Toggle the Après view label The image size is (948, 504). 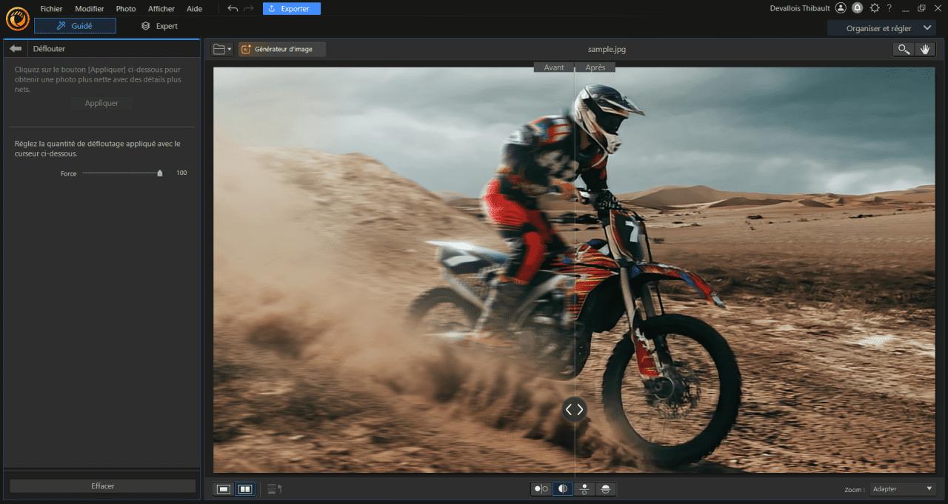click(x=595, y=67)
